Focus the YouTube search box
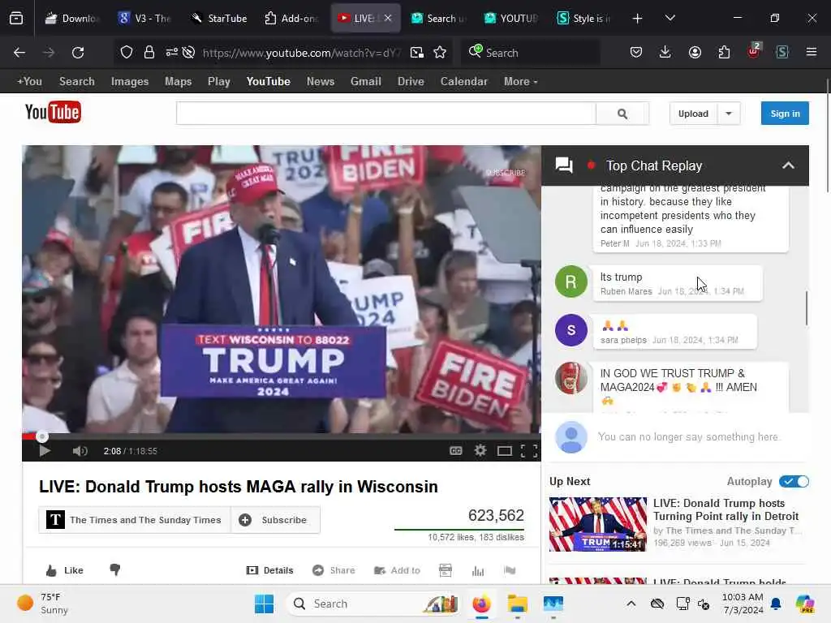Screen dimensions: 831x623 pos(386,114)
